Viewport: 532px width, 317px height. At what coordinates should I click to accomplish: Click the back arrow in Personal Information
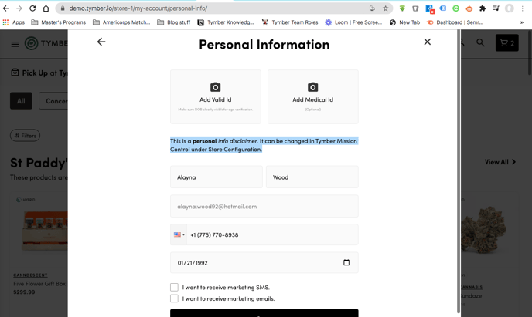pos(101,42)
